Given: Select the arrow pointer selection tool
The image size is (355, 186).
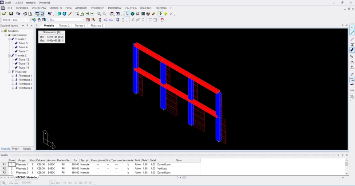Looking at the screenshot, I should point(127,14).
